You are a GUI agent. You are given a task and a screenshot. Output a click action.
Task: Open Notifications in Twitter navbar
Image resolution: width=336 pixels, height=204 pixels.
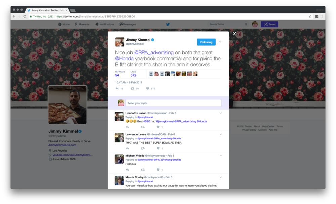click(104, 24)
